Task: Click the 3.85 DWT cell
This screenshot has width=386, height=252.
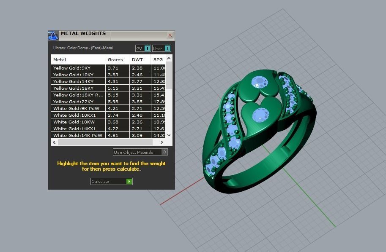Action: point(140,102)
